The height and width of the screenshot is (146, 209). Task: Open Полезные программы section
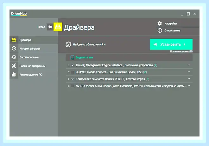coord(34,66)
